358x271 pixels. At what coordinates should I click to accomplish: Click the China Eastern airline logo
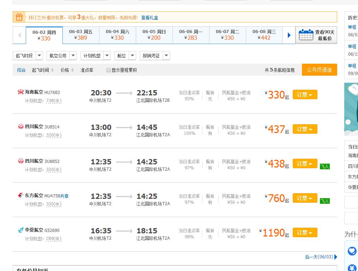coord(21,196)
